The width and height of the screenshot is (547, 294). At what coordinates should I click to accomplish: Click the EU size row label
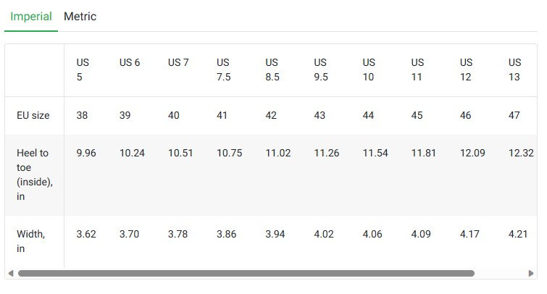33,115
